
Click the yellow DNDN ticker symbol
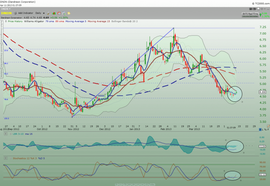pos(7,13)
